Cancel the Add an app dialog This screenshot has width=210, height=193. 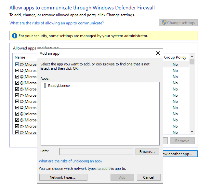149,177
